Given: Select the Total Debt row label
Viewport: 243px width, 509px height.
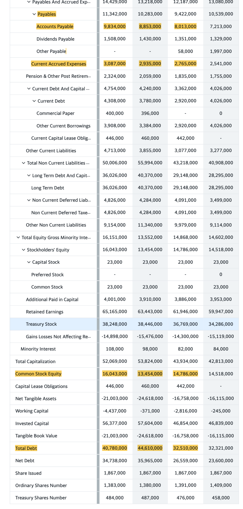Looking at the screenshot, I should 26,448.
